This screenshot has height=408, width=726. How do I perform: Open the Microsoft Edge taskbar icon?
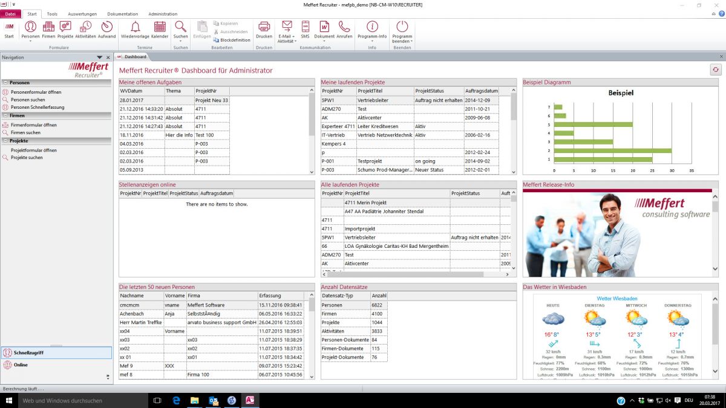(x=177, y=400)
